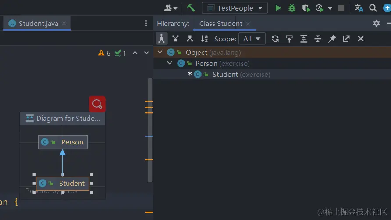The width and height of the screenshot is (391, 220).
Task: Open Hierarchy panel gear settings
Action: coord(376,23)
